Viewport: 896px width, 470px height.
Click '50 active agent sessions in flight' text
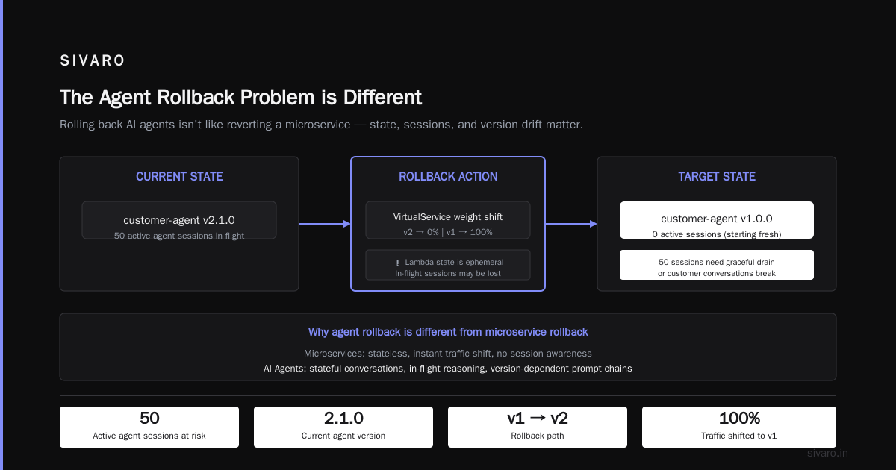pyautogui.click(x=179, y=236)
